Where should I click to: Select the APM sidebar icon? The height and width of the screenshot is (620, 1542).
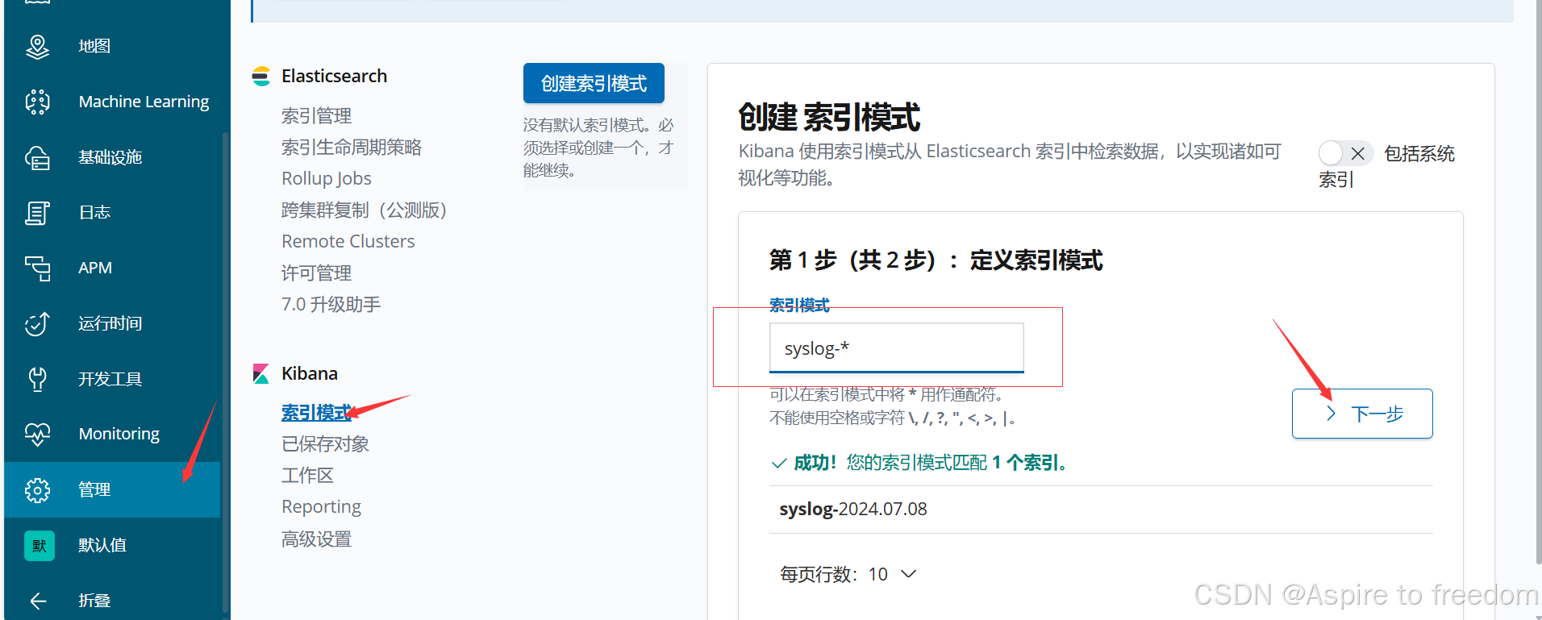37,268
